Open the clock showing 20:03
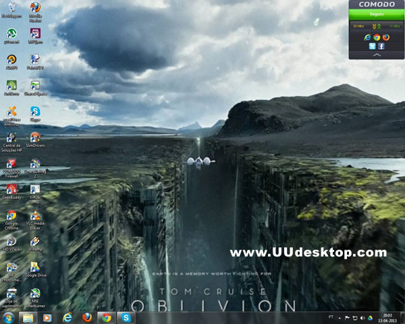 [387, 318]
